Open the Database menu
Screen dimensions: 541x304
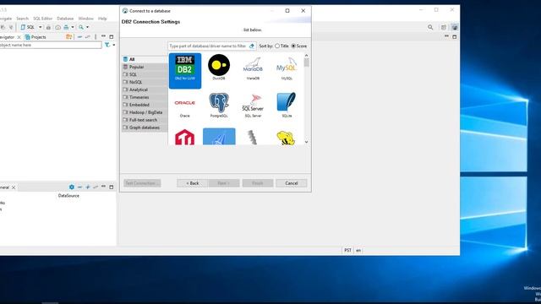(65, 19)
